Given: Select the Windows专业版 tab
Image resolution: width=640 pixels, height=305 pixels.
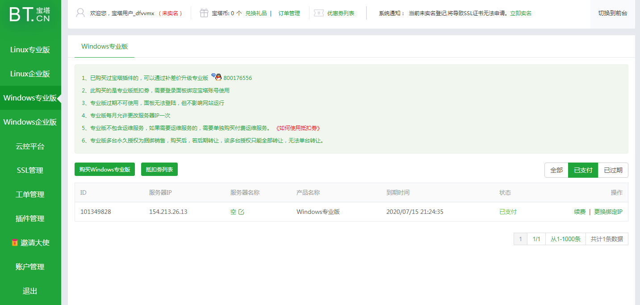Looking at the screenshot, I should (x=105, y=46).
